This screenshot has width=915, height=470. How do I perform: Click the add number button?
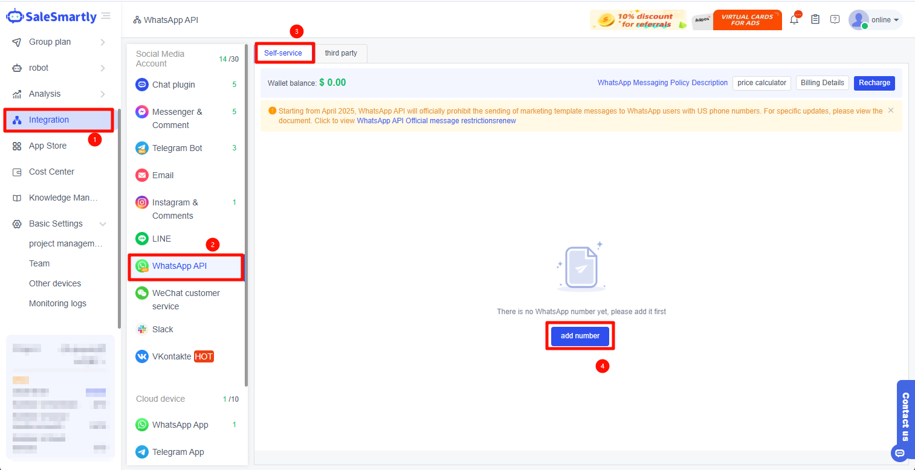point(580,336)
